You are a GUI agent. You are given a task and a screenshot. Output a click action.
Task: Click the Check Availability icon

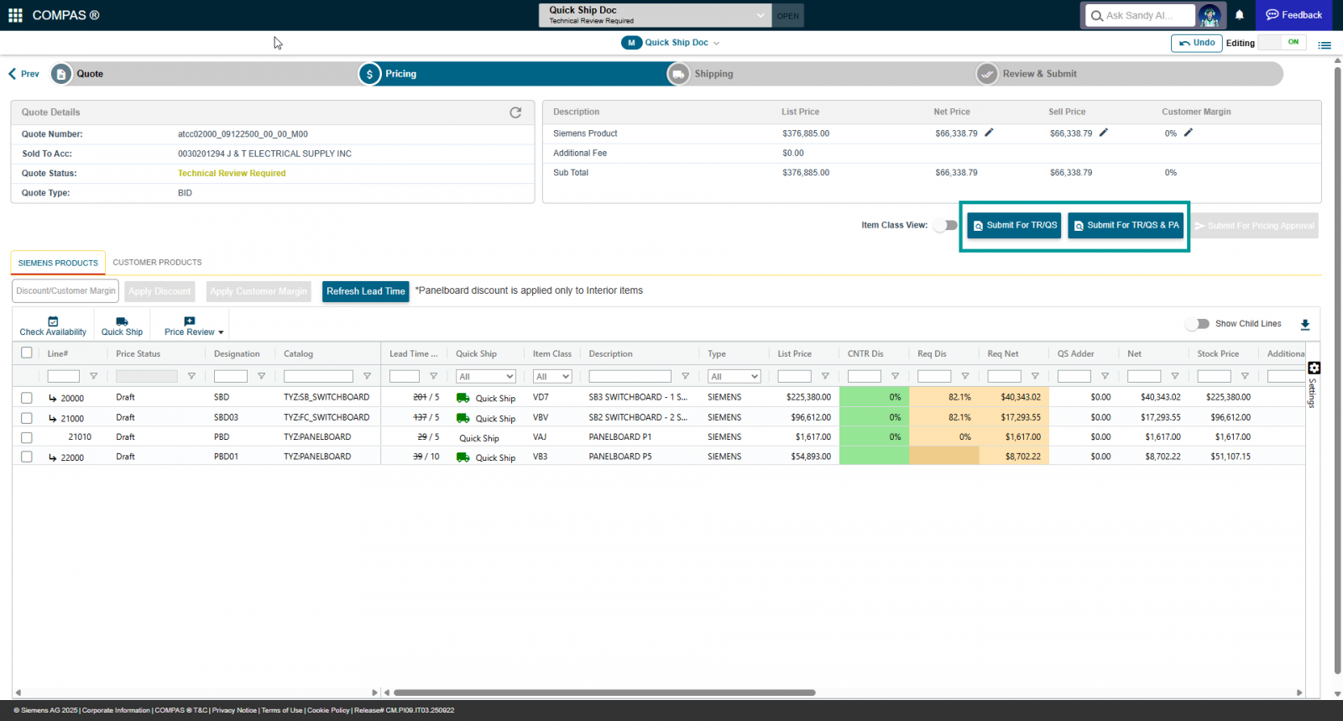pos(53,321)
